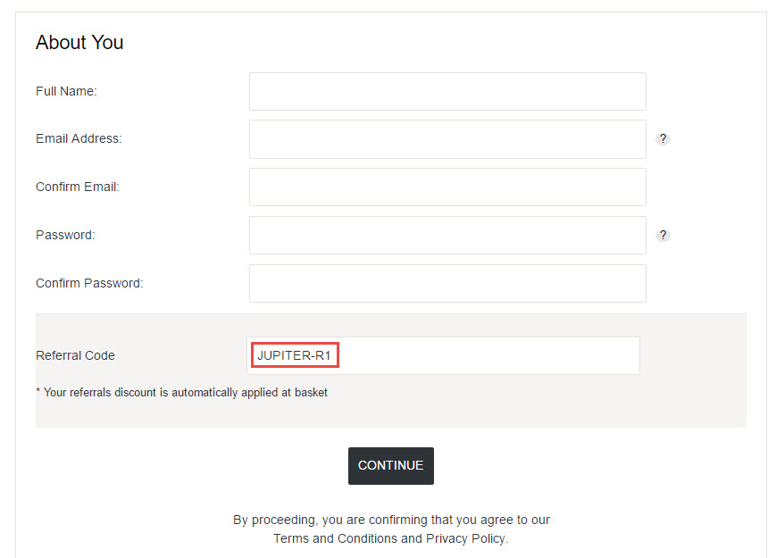Open the Password help question mark icon
The image size is (776, 558).
(663, 236)
